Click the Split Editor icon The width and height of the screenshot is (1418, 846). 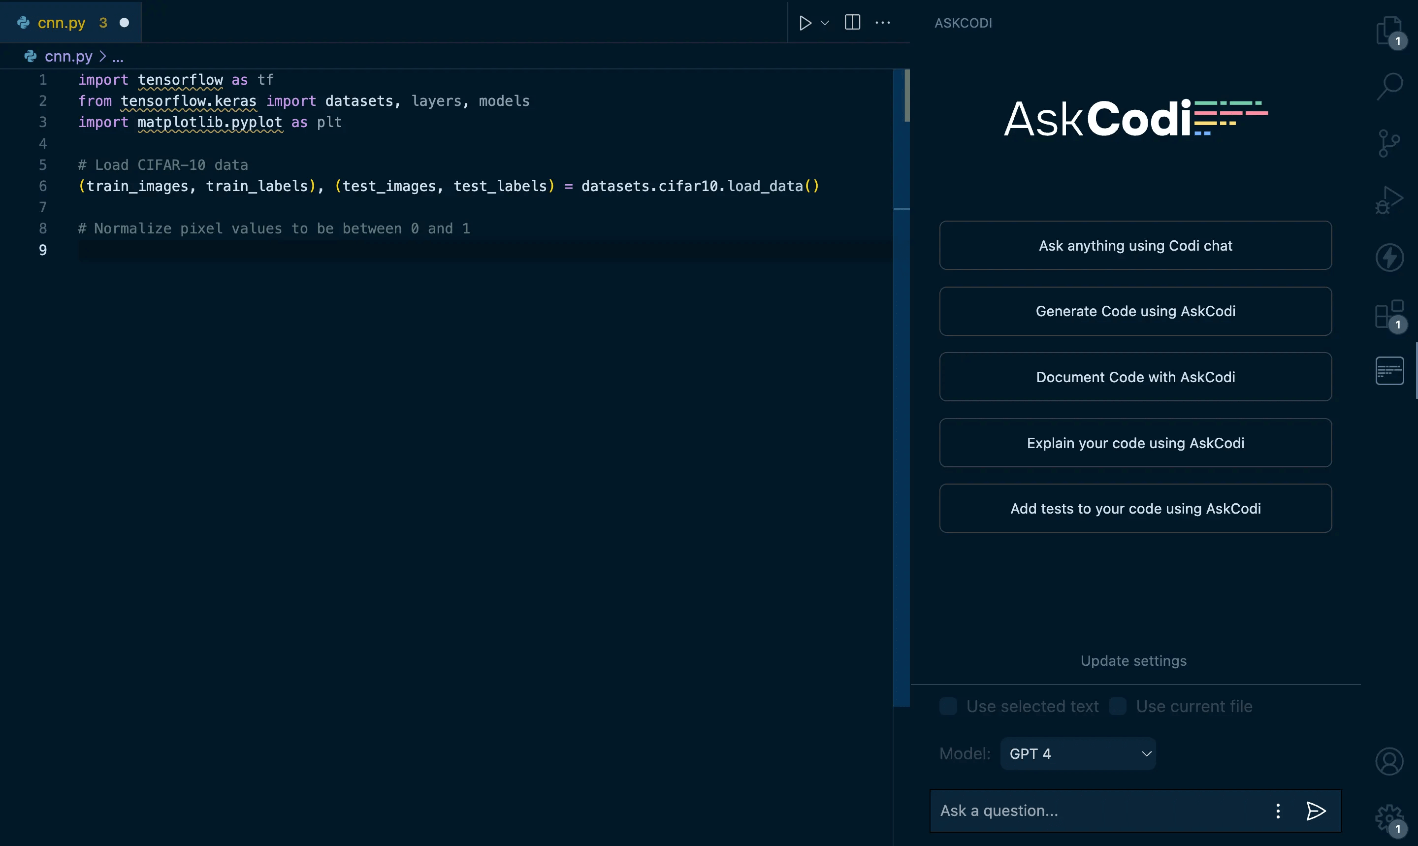tap(852, 23)
